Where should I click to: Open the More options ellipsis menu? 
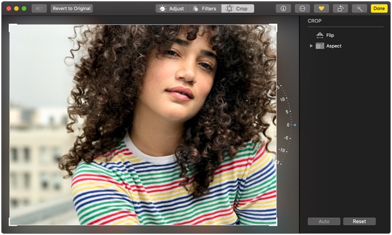point(302,9)
